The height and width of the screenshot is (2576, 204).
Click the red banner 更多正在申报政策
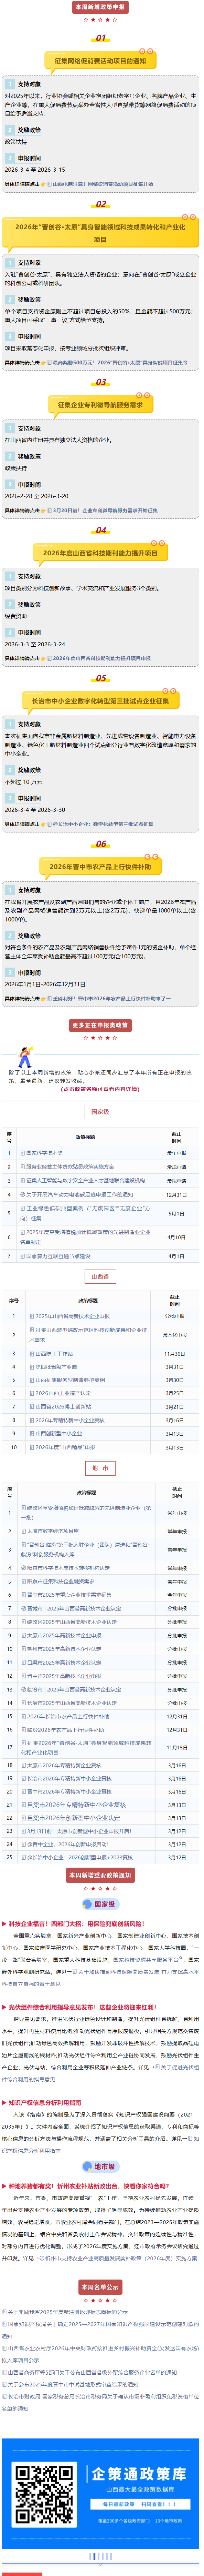[x=100, y=1025]
